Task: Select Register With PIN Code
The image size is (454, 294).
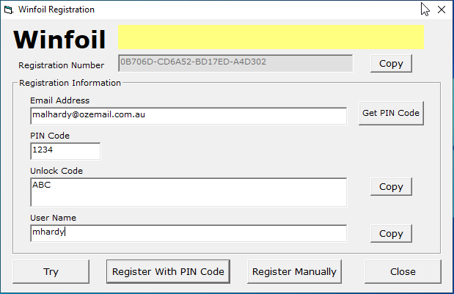Action: [168, 272]
